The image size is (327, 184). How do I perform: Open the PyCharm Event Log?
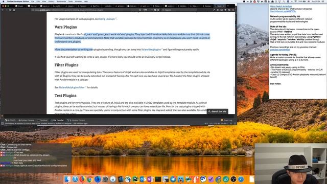click(x=226, y=120)
